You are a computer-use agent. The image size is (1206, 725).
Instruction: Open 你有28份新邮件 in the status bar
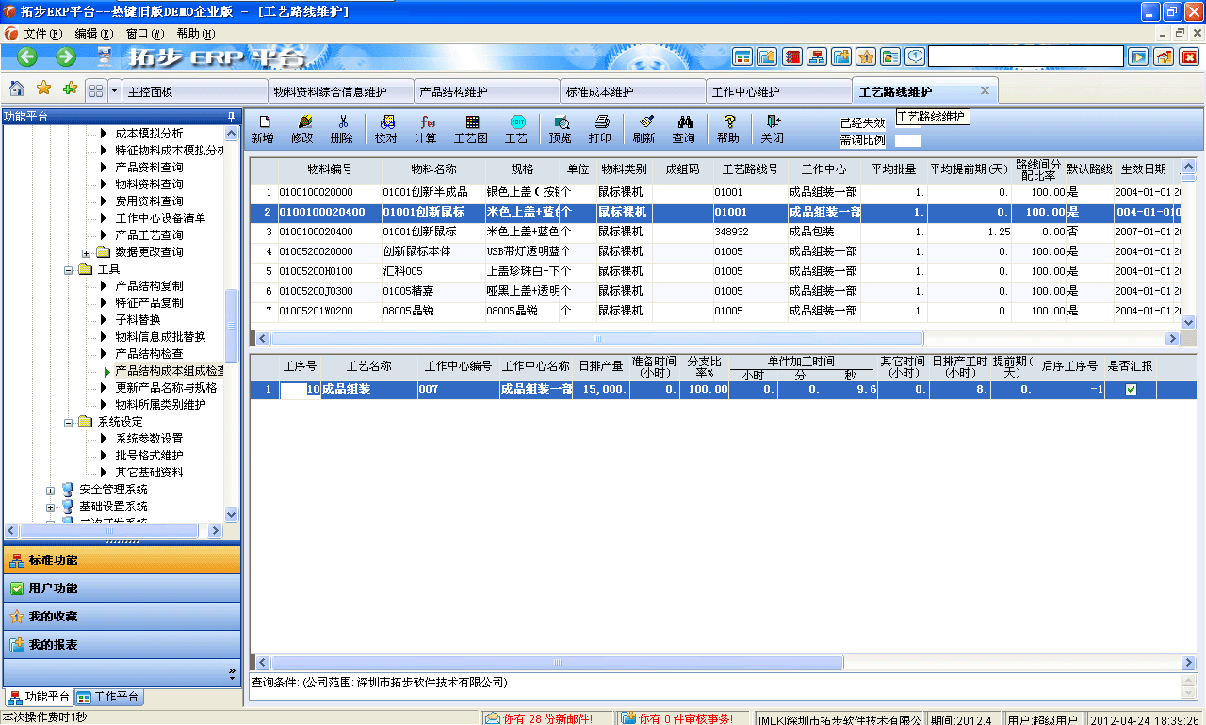click(541, 717)
